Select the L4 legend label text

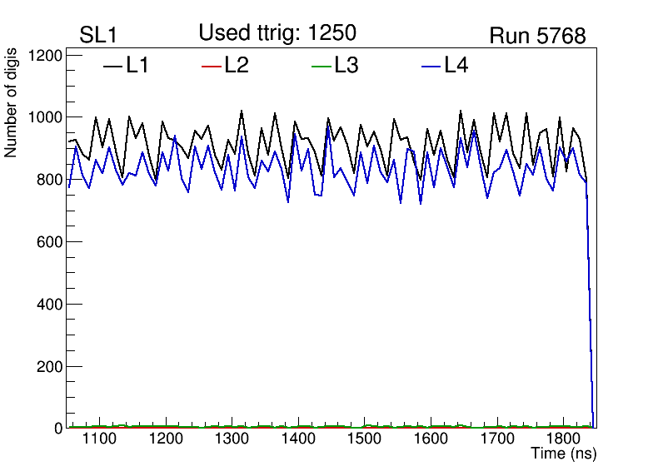456,66
